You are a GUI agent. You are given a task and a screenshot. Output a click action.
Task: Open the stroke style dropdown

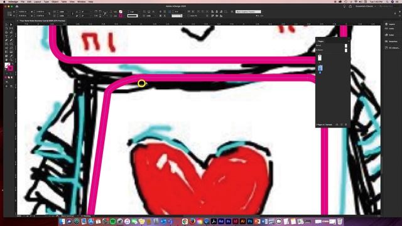click(x=133, y=16)
